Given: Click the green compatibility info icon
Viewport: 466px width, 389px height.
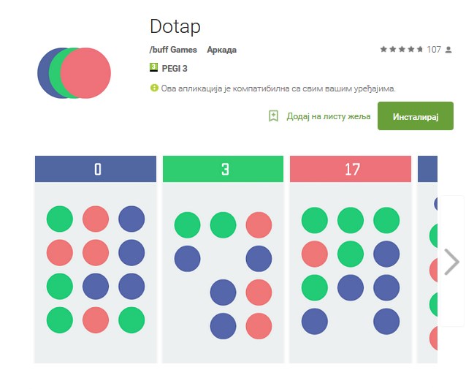Looking at the screenshot, I should [x=154, y=88].
